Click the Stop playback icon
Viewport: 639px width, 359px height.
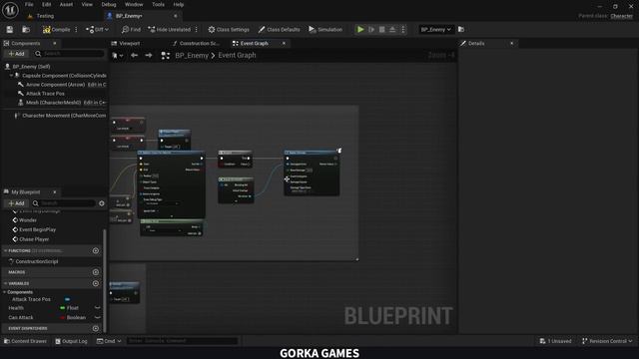pyautogui.click(x=381, y=29)
